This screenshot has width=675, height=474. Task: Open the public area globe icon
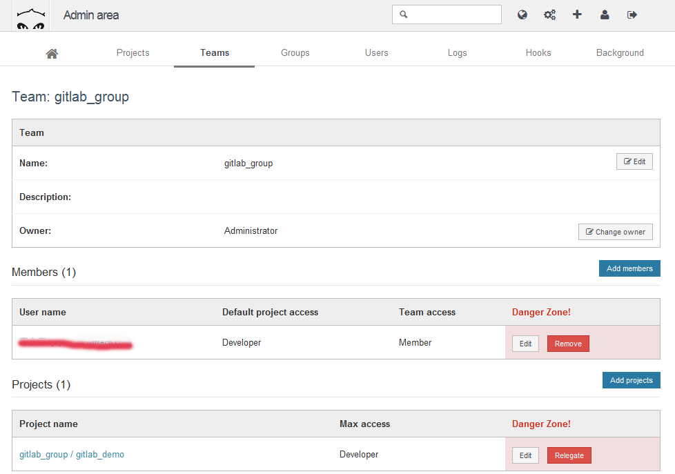tap(522, 14)
